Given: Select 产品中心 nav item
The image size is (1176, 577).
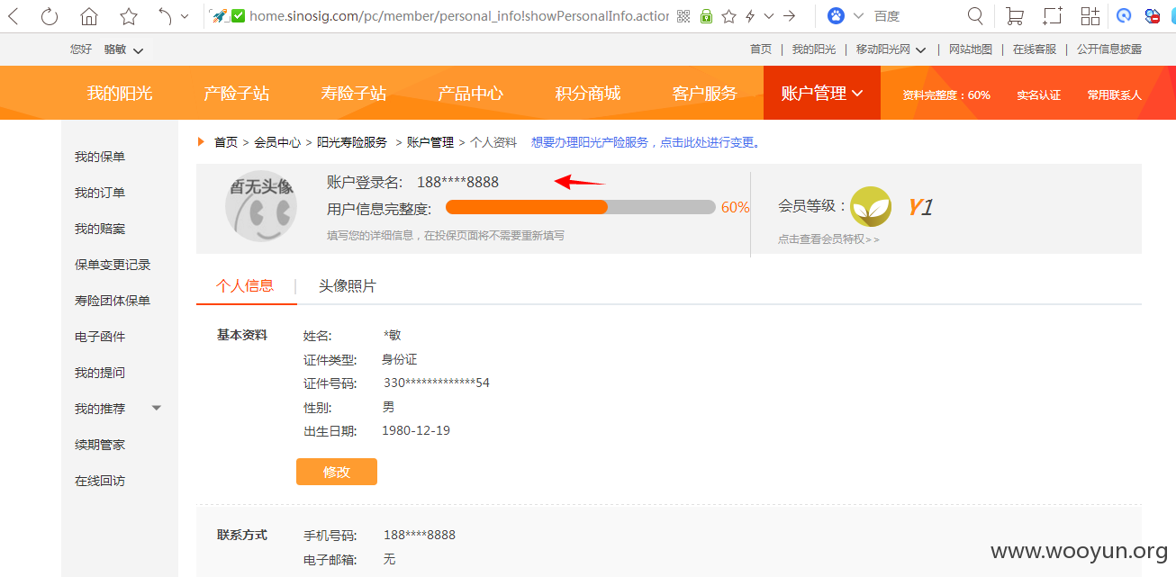Looking at the screenshot, I should [471, 94].
